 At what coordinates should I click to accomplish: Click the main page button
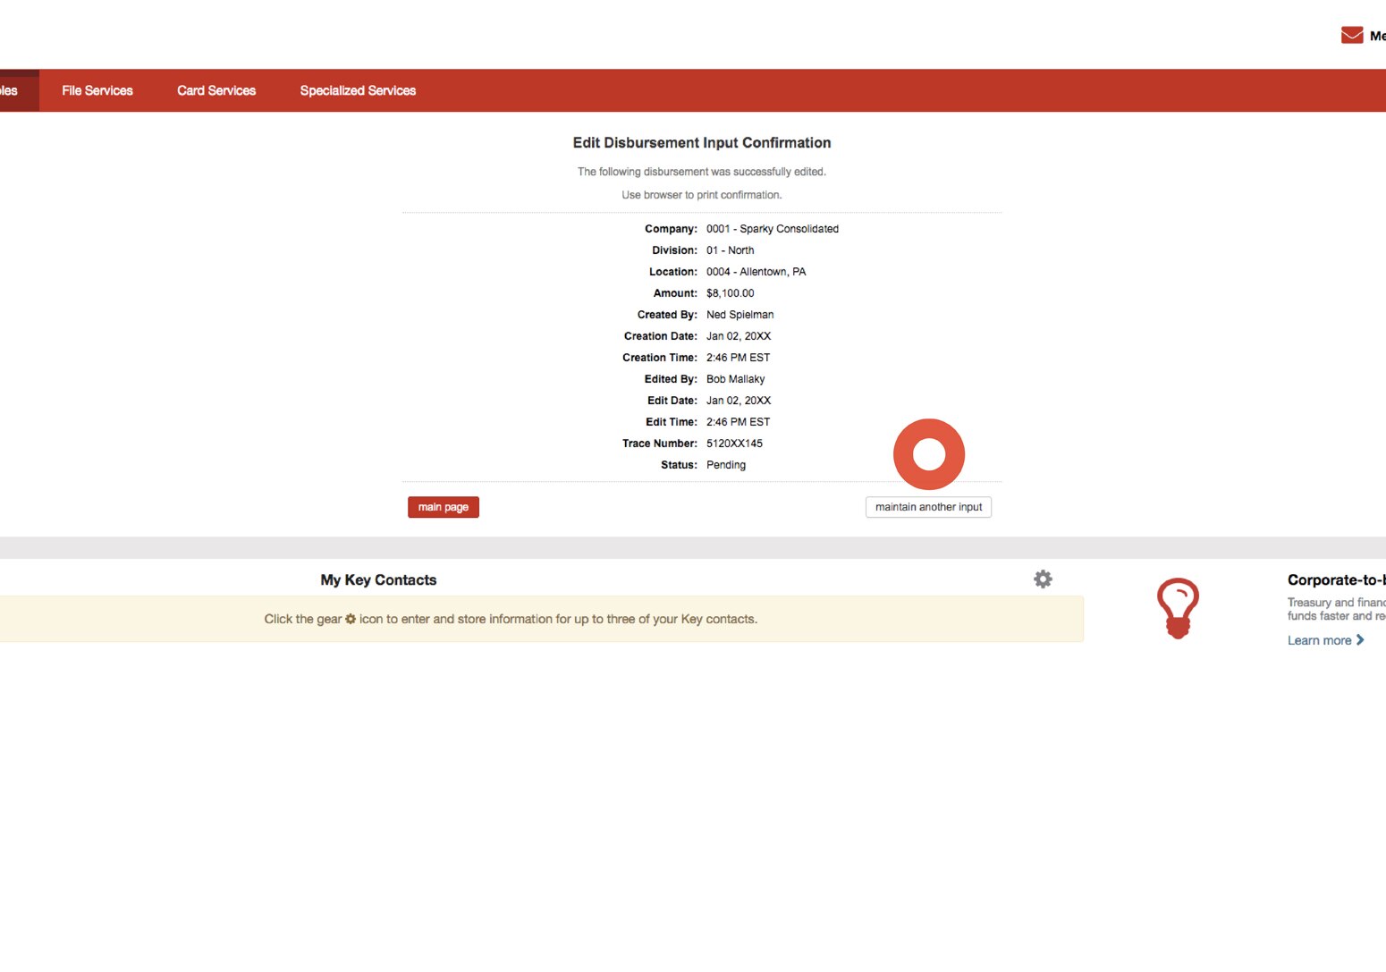(x=443, y=507)
